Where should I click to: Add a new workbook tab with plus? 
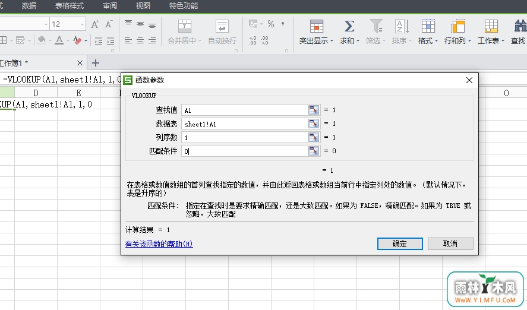pos(96,63)
